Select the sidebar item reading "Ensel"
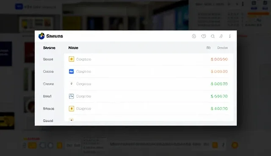271x156 pixels. (47, 96)
